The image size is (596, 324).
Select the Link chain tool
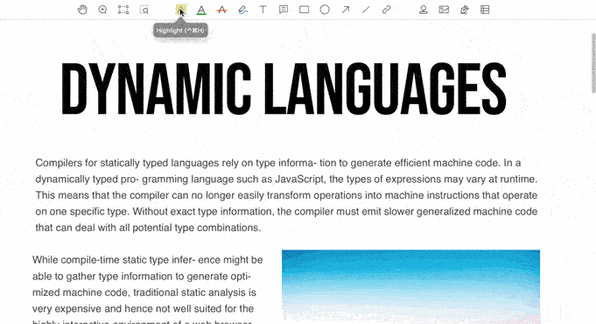386,10
